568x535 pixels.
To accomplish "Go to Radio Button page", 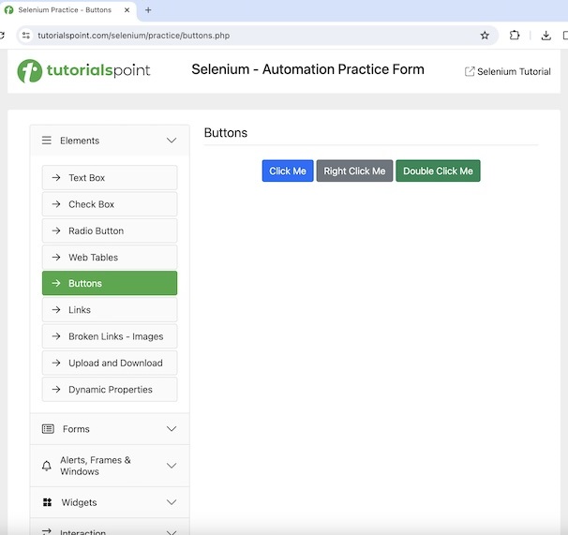I will tap(110, 230).
